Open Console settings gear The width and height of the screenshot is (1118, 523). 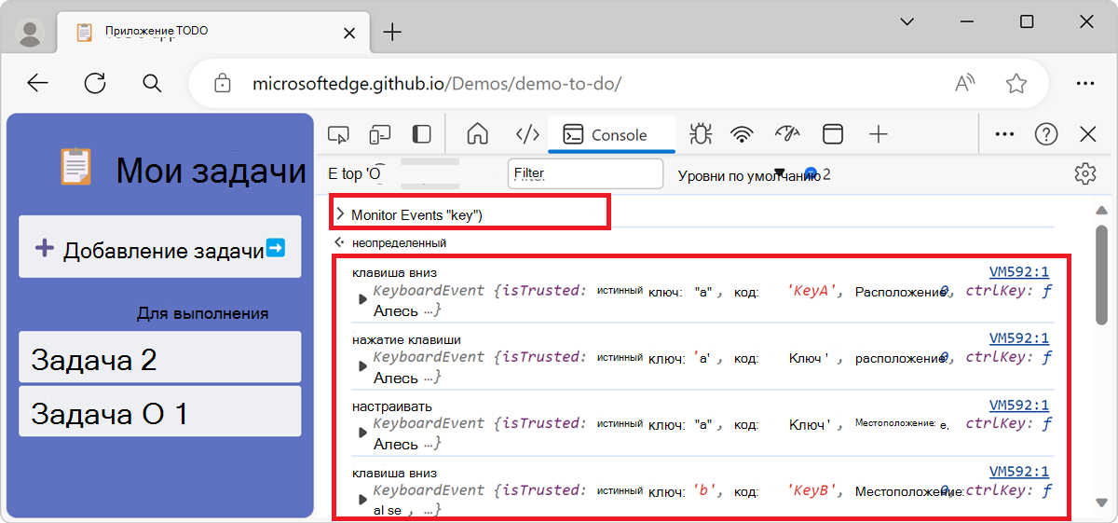pyautogui.click(x=1084, y=173)
